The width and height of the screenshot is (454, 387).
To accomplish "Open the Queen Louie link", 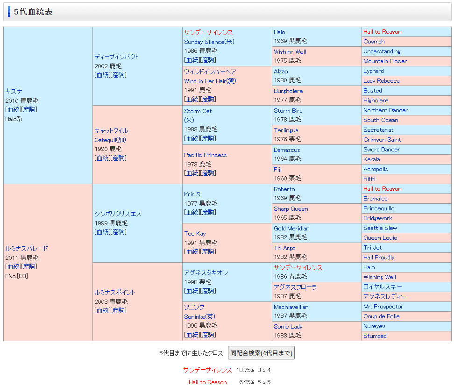I will tap(381, 238).
